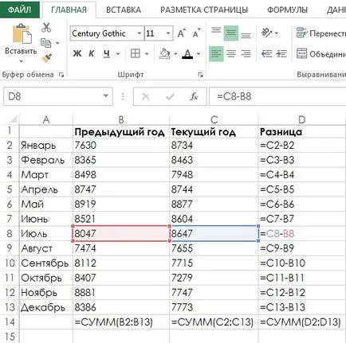Open Font dialog launcher
This screenshot has width=346, height=343.
pos(200,75)
